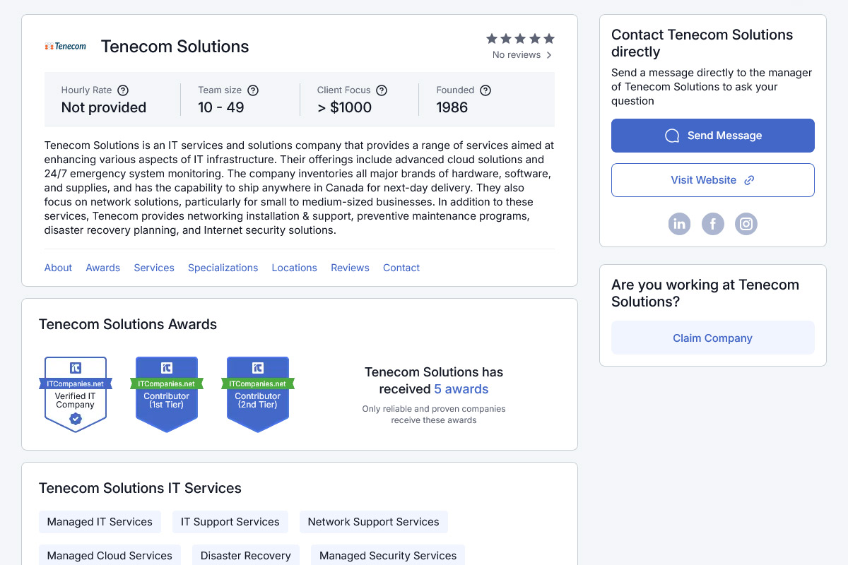Jump to the Awards section tab
This screenshot has height=565, width=848.
(102, 268)
